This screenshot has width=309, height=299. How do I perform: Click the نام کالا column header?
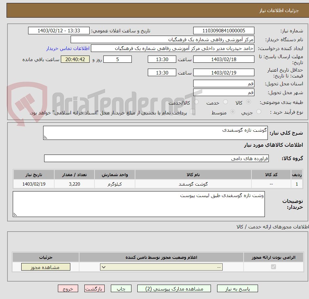pyautogui.click(x=193, y=175)
